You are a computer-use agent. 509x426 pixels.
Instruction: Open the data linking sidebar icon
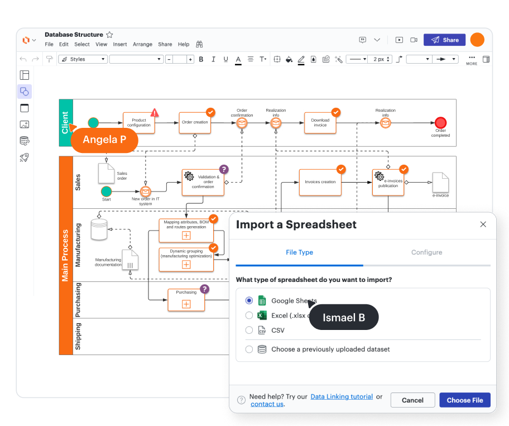point(24,141)
